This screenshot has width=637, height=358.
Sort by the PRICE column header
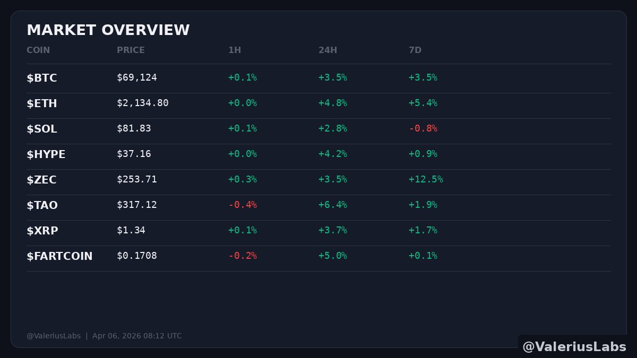pyautogui.click(x=131, y=50)
